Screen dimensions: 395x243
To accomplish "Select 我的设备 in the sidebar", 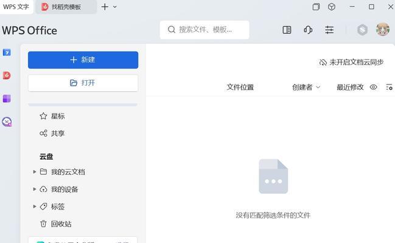I will [x=65, y=190].
